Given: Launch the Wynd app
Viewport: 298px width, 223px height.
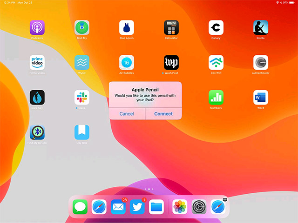Looking at the screenshot, I should pyautogui.click(x=82, y=62).
